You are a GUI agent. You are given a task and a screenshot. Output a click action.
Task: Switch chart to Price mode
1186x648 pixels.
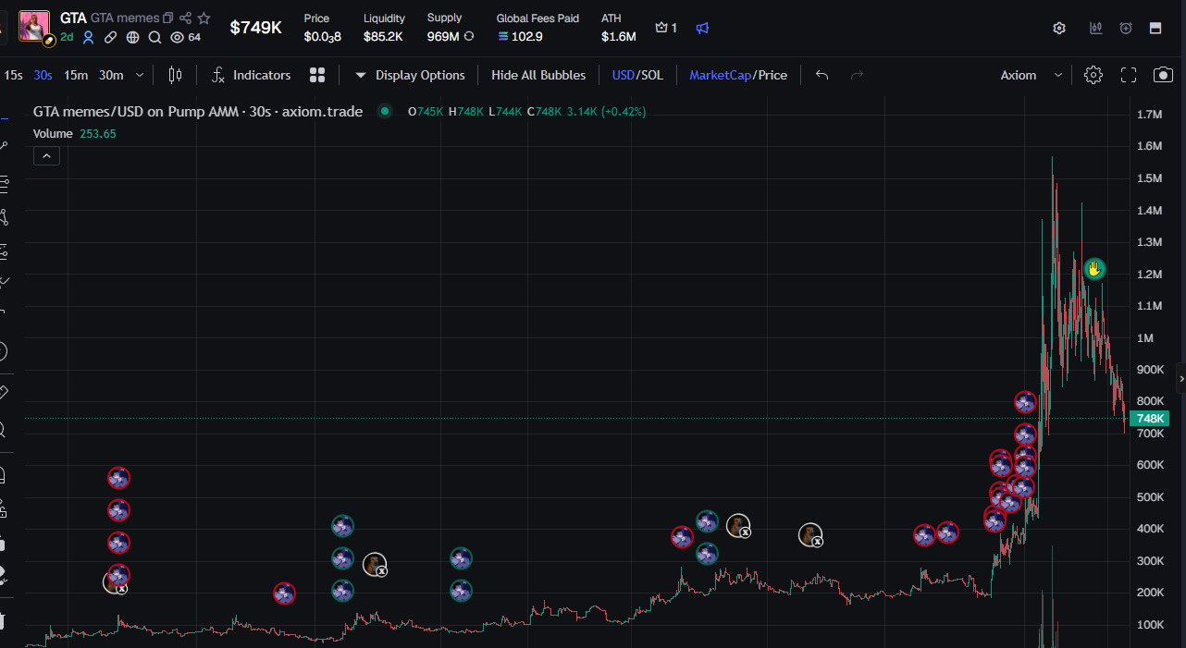772,75
